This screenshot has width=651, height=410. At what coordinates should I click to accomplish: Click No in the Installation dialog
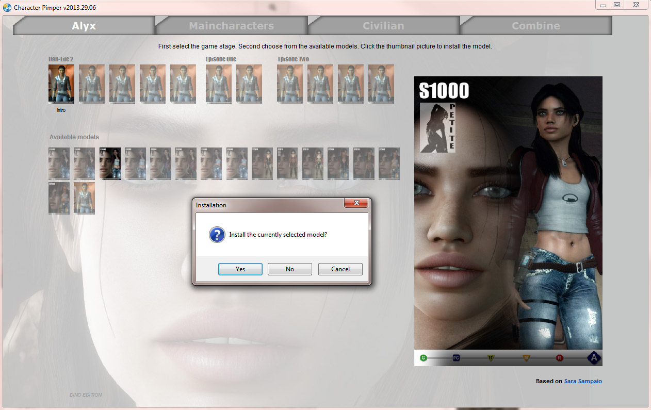(x=290, y=269)
